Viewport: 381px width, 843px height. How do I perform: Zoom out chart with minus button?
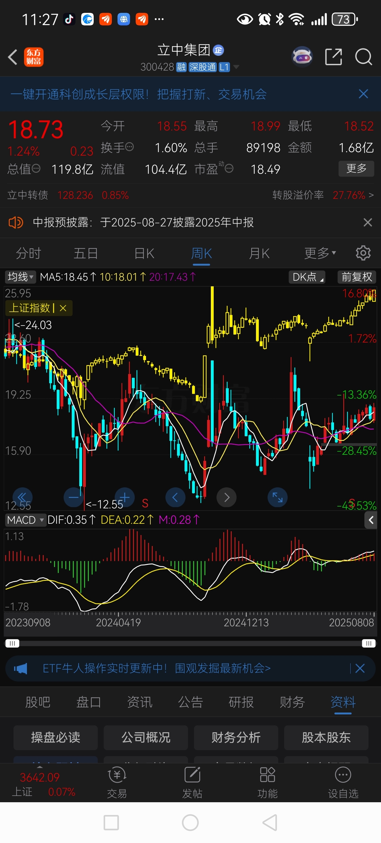[74, 497]
